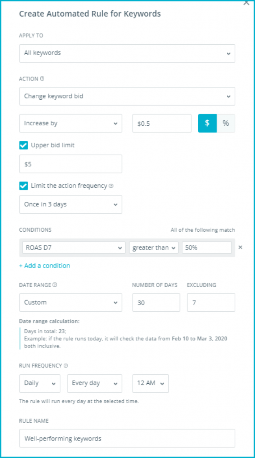Open the All keywords dropdown
Viewport: 255px width, 458px height.
[x=127, y=53]
